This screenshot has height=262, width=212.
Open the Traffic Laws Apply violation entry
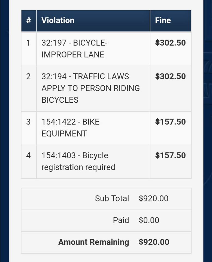90,88
